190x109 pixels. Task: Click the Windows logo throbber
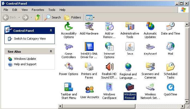(183, 10)
